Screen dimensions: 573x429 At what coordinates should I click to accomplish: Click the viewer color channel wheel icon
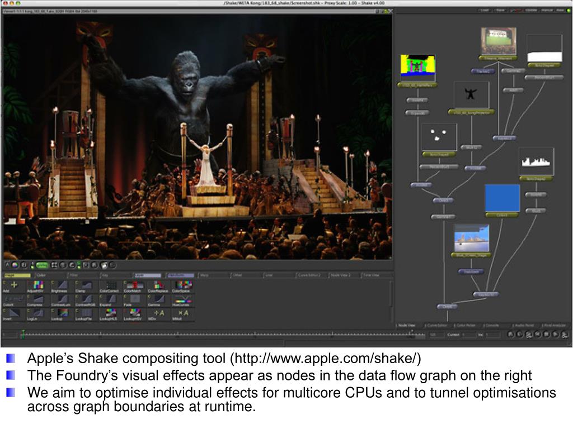[x=15, y=265]
